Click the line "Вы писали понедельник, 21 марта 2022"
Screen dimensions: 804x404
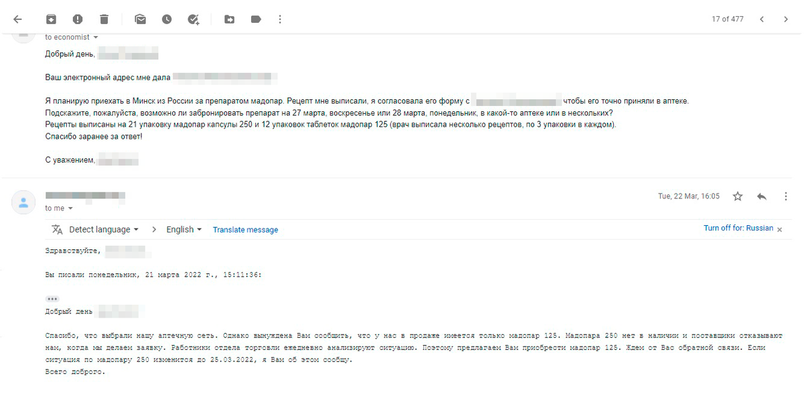tap(153, 275)
